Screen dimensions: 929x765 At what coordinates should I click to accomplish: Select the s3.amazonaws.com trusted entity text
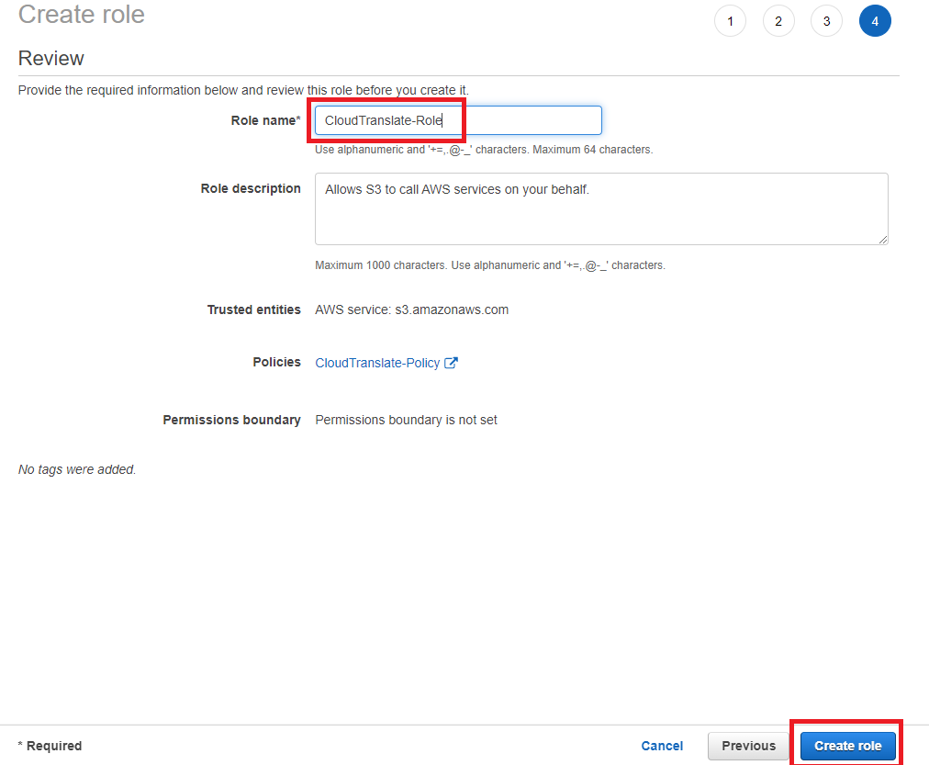point(411,309)
